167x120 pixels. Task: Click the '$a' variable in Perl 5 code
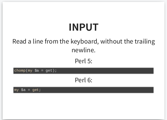click(37, 71)
